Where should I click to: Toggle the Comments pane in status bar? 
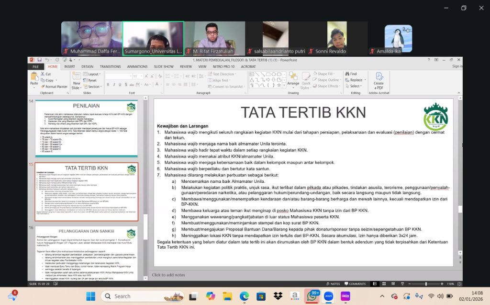[355, 284]
